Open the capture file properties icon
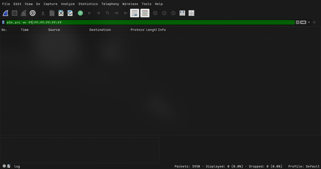The width and height of the screenshot is (321, 169). (x=9, y=166)
